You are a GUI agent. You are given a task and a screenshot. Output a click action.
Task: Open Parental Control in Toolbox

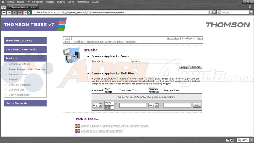[18, 74]
